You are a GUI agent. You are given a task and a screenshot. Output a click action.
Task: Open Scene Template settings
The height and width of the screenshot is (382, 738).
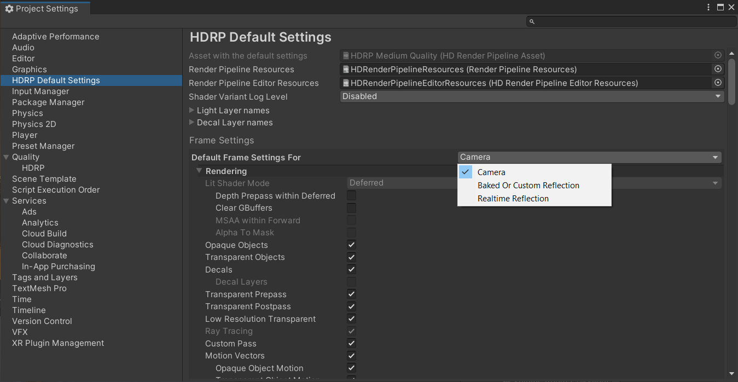point(44,179)
